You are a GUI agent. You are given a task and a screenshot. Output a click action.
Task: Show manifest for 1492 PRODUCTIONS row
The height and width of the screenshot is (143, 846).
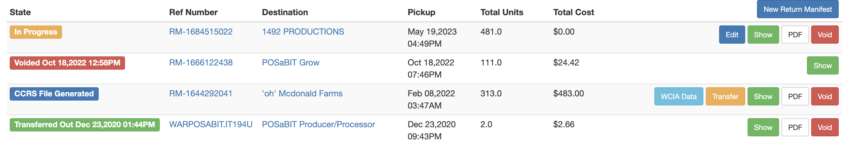pos(763,35)
